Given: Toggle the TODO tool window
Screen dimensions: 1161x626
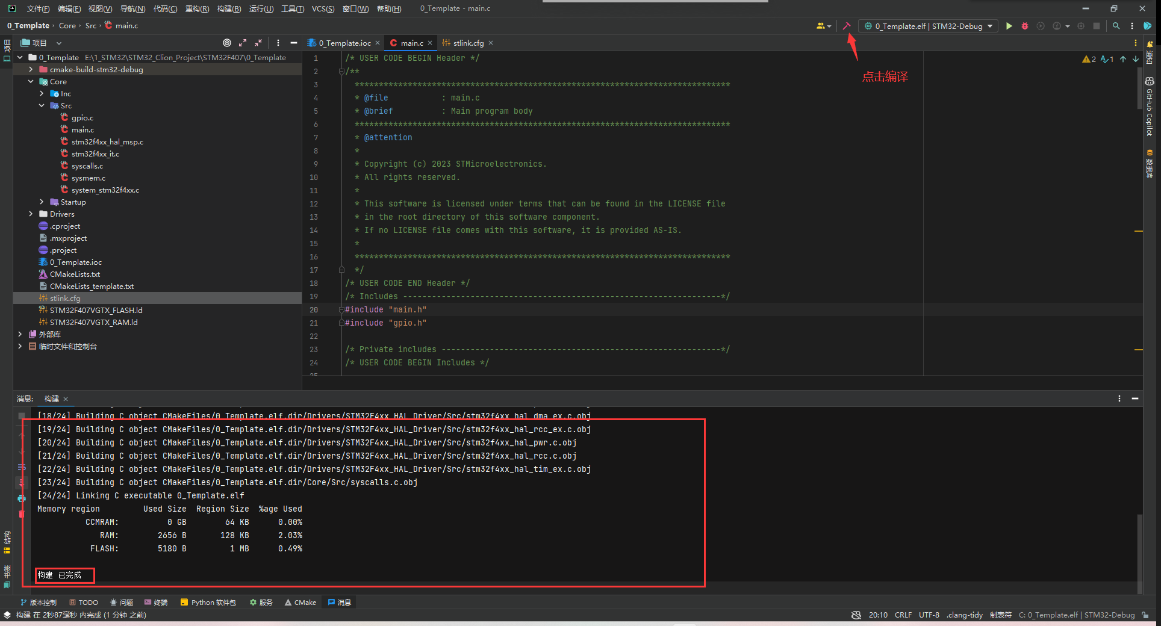Looking at the screenshot, I should [x=84, y=602].
